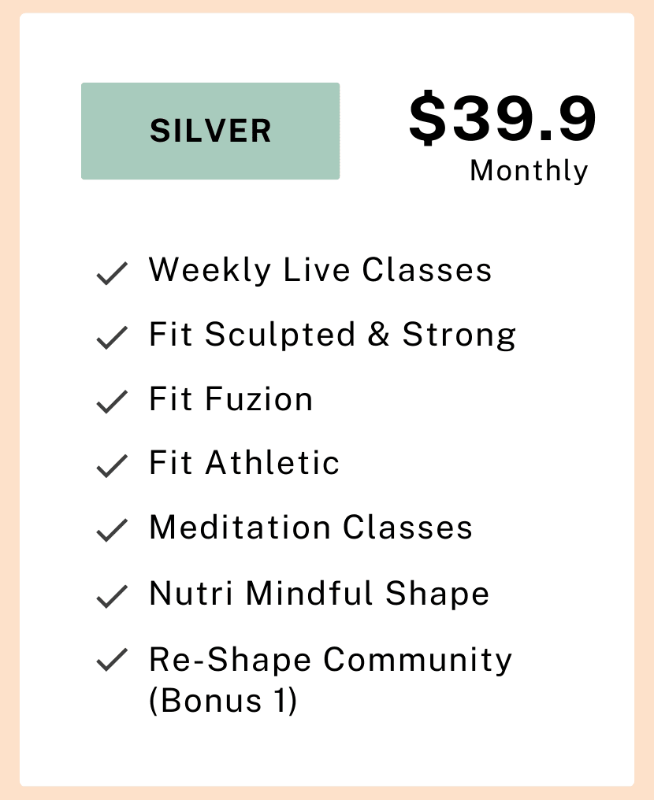Click the (Bonus 1) text
This screenshot has height=800, width=654.
coord(222,701)
